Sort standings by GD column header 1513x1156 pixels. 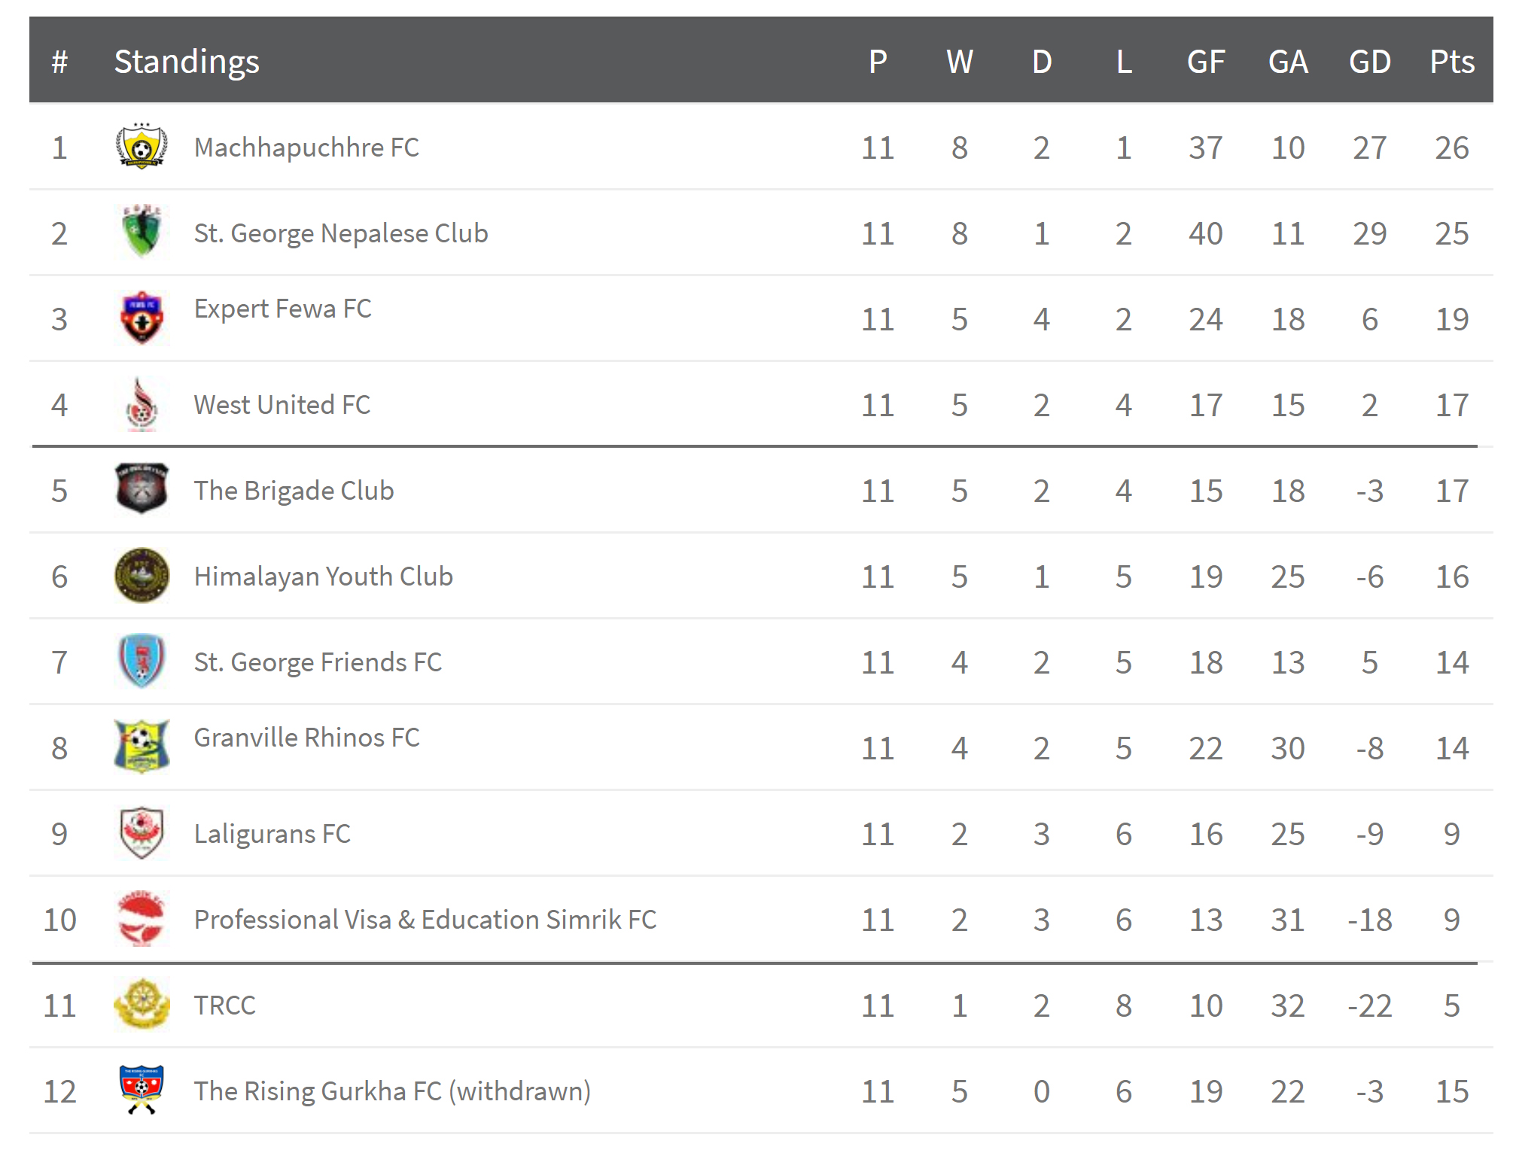pyautogui.click(x=1370, y=62)
